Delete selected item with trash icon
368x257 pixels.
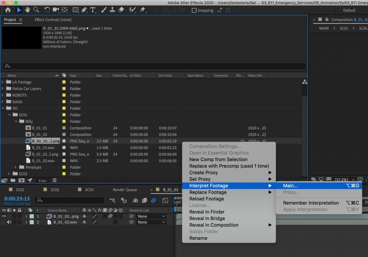tap(55, 180)
